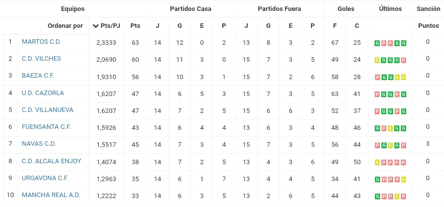The height and width of the screenshot is (207, 444).
Task: Click first red P badge in BAEZA C.F. row
Action: 377,77
